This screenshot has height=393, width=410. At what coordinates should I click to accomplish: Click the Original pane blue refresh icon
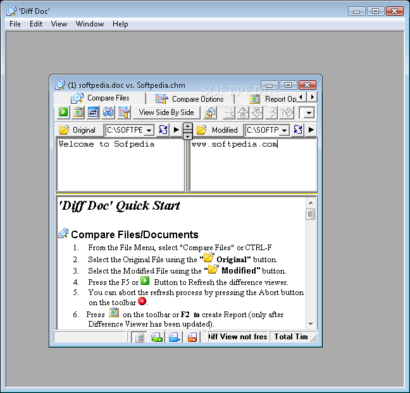pos(163,130)
